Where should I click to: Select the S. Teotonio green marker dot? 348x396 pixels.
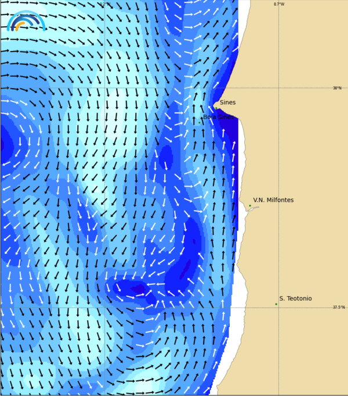click(276, 304)
